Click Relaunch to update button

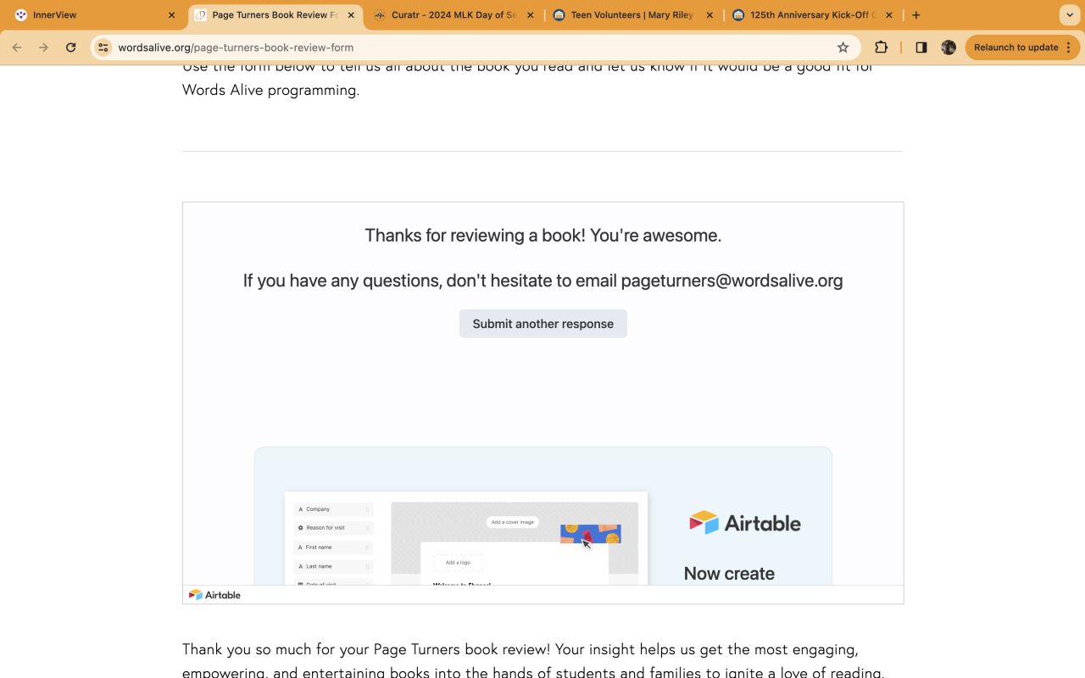(x=1015, y=47)
